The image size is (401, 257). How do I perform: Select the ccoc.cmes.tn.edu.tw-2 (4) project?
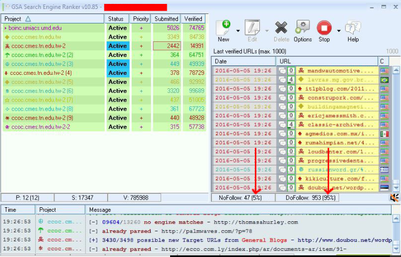tap(41, 73)
